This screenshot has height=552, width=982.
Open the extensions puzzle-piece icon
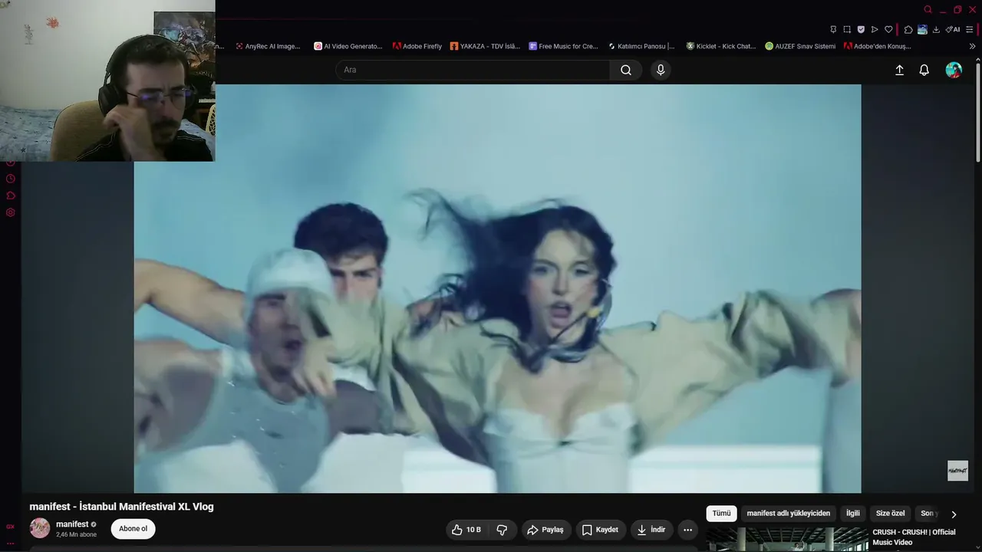click(908, 29)
